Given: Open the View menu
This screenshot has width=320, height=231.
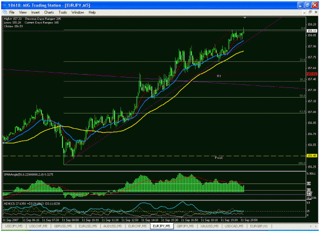Looking at the screenshot, I should (x=23, y=12).
